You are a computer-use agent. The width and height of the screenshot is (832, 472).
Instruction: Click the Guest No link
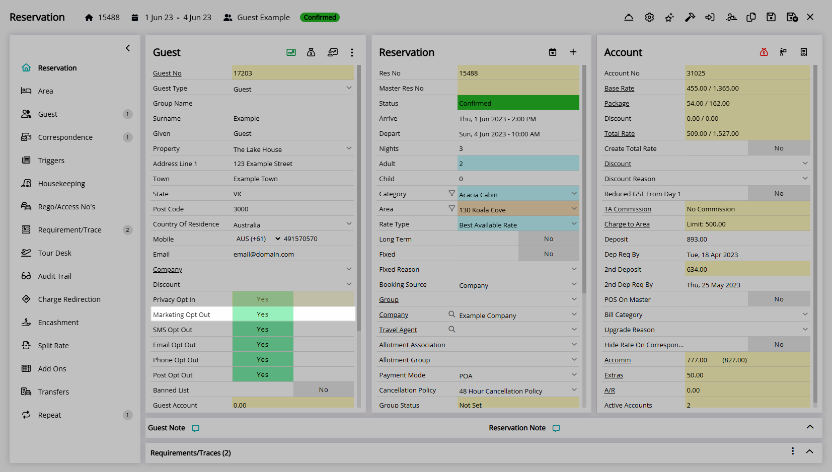(167, 73)
